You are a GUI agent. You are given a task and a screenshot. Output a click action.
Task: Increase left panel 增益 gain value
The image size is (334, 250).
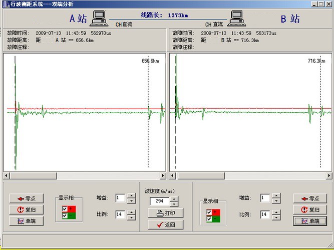click(131, 196)
